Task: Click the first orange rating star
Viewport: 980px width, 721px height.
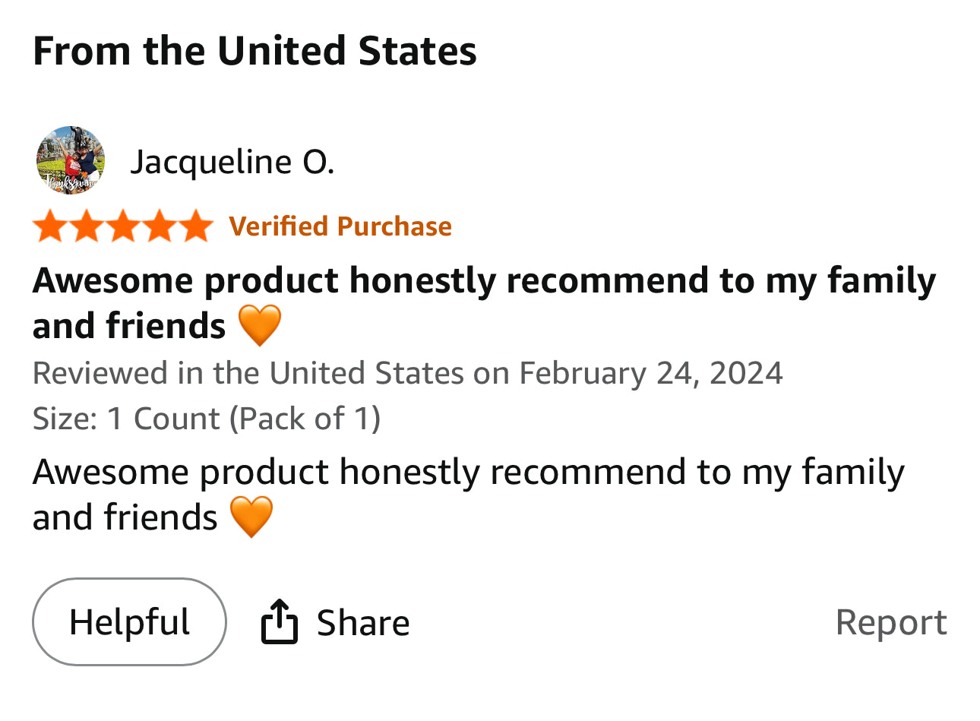Action: (50, 226)
